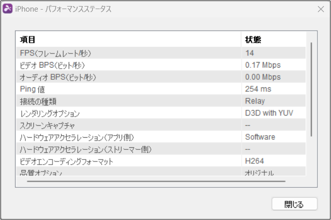The image size is (331, 220).
Task: Select the スクリーンキャプチャ row label
Action: (47, 126)
